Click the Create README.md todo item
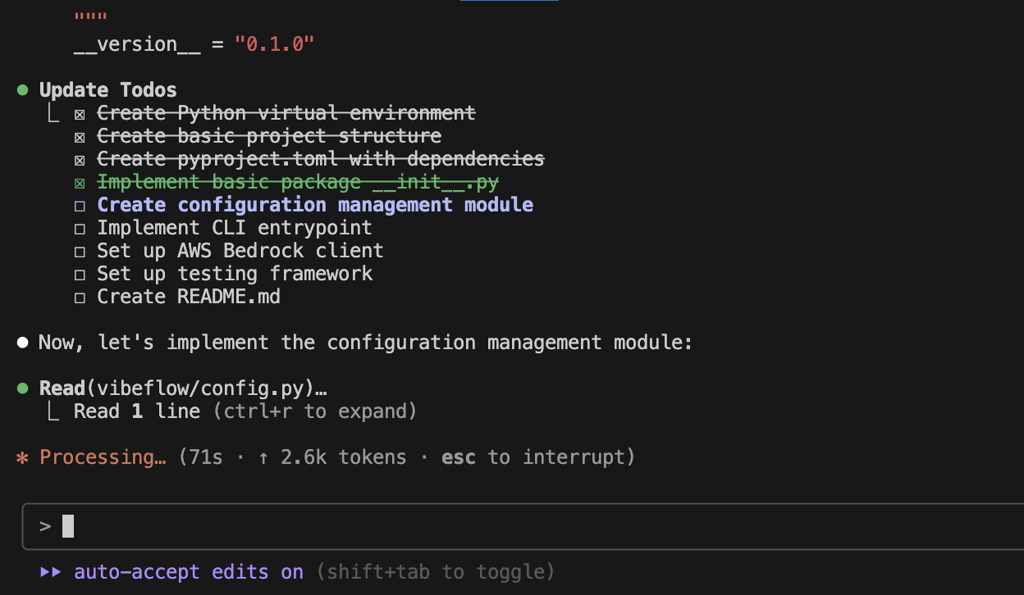The image size is (1024, 595). pyautogui.click(x=188, y=297)
